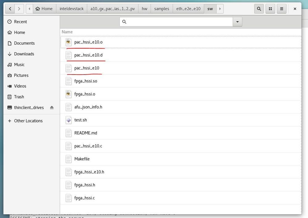Click the fpga_hssi_e10.h file icon
This screenshot has width=308, height=218.
tap(68, 172)
